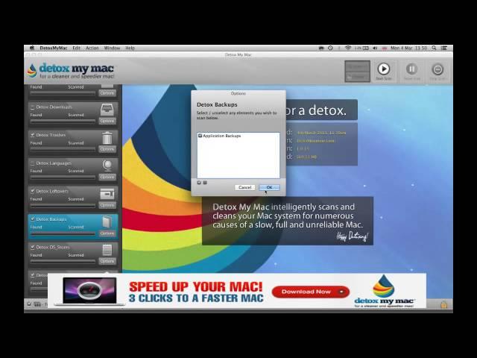Click the Detox Leftovers progress bar
This screenshot has height=358, width=477.
pyautogui.click(x=63, y=206)
